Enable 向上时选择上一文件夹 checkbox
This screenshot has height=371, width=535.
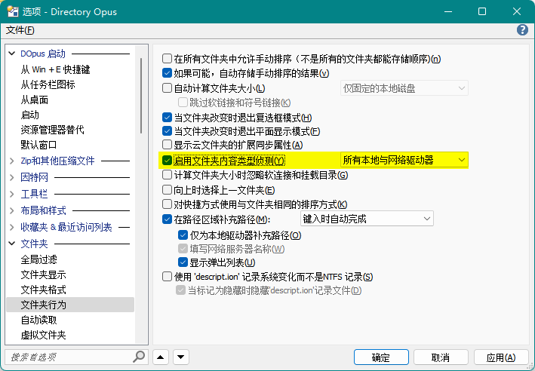click(168, 190)
